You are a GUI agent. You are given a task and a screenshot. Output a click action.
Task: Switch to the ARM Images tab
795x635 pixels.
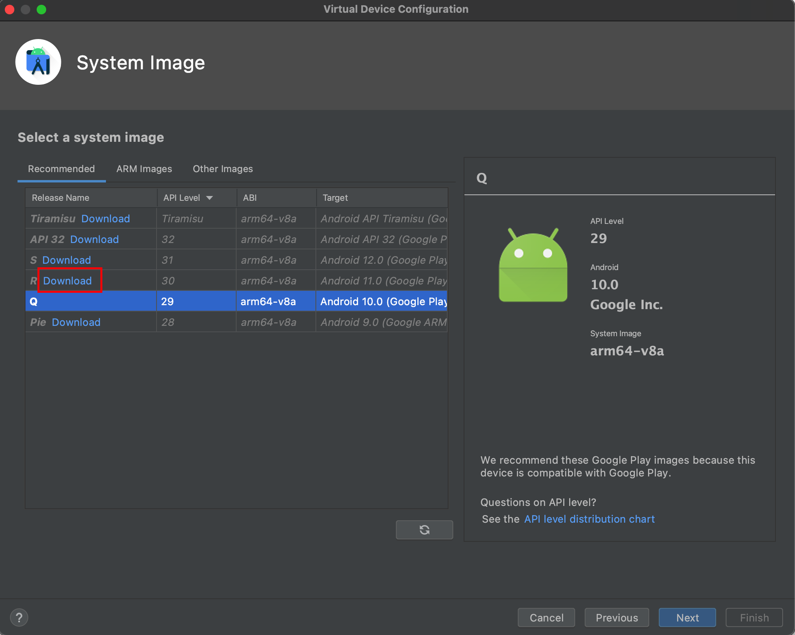[x=144, y=169]
